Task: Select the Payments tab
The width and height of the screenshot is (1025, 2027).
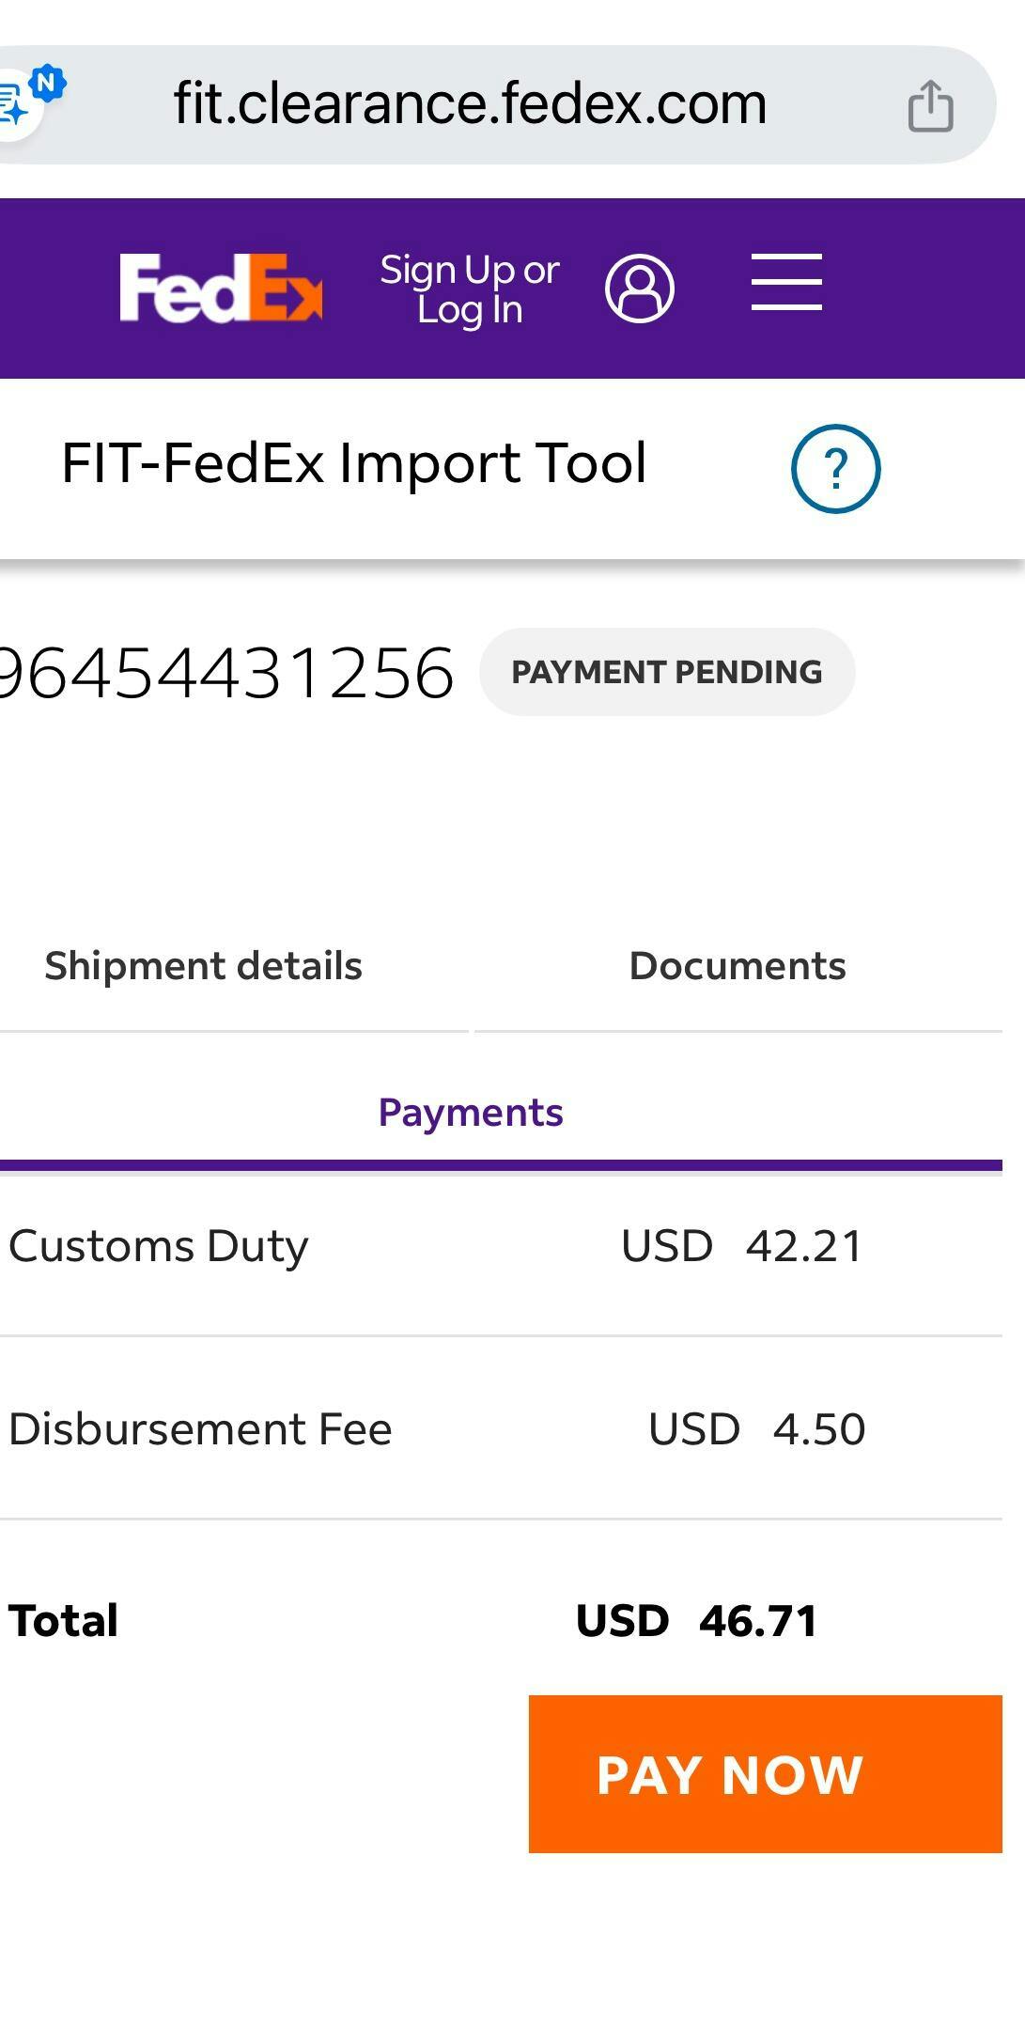Action: [x=471, y=1113]
